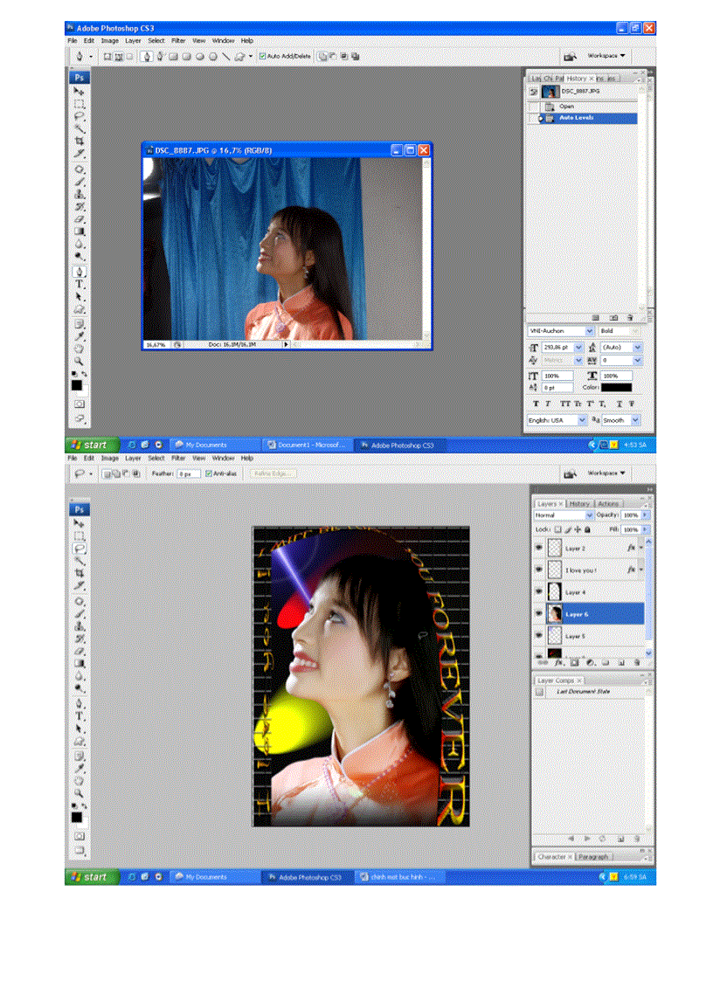The image size is (713, 981).
Task: Select the Zoom tool in the toolbox
Action: pos(79,360)
